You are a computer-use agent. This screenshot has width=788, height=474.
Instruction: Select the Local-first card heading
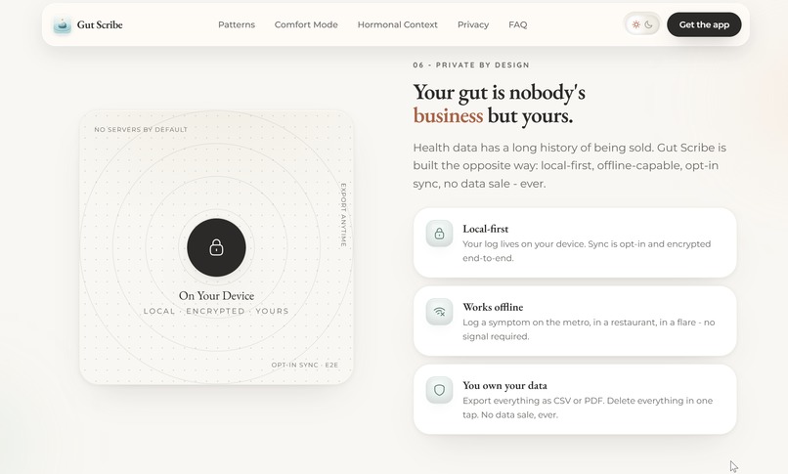pos(486,229)
